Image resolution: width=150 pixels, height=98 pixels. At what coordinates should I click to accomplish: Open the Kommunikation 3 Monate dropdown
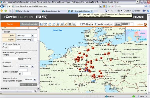pos(35,80)
